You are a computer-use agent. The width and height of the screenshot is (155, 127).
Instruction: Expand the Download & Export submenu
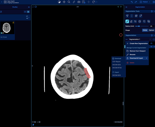point(137,58)
